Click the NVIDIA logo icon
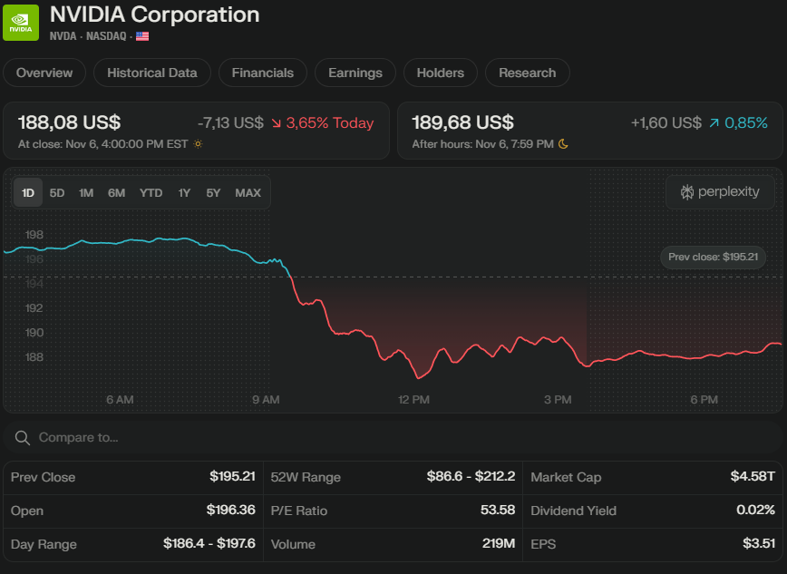This screenshot has height=574, width=787. point(20,23)
